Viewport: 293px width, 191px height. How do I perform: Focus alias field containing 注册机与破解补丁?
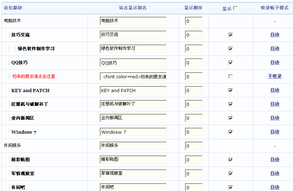tap(133, 104)
